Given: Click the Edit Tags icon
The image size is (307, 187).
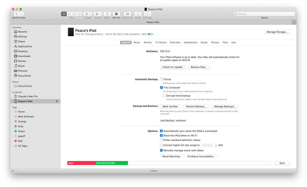Looking at the screenshot, I should tap(147, 14).
